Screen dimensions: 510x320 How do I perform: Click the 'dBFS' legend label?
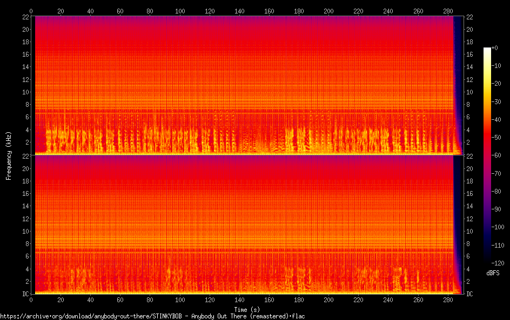[x=493, y=273]
